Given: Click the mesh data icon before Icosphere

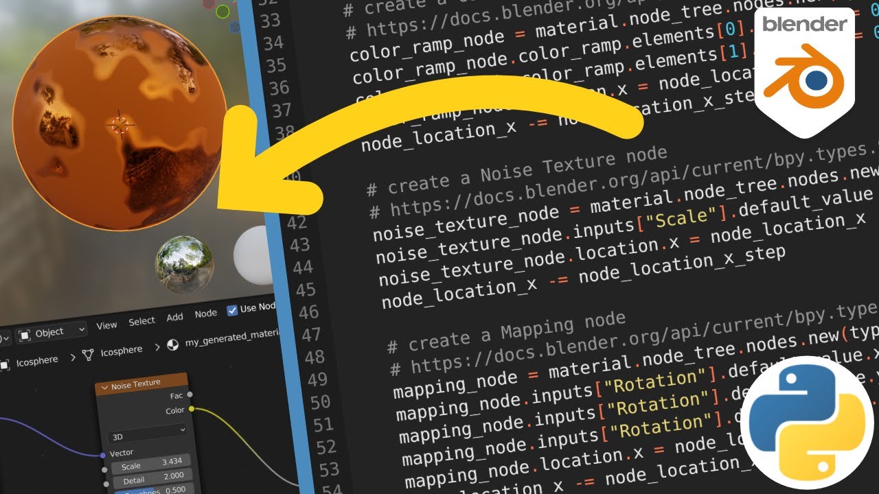Looking at the screenshot, I should pyautogui.click(x=87, y=355).
